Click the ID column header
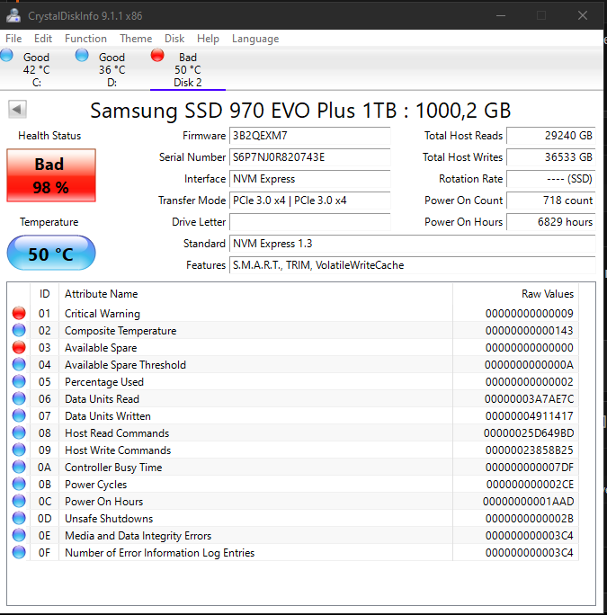607x615 pixels. [44, 294]
